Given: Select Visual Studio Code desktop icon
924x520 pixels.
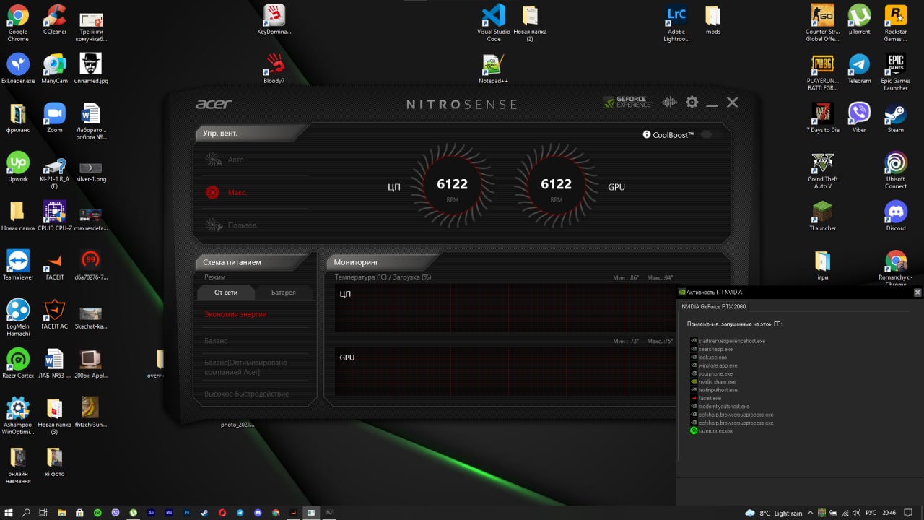Looking at the screenshot, I should tap(494, 23).
